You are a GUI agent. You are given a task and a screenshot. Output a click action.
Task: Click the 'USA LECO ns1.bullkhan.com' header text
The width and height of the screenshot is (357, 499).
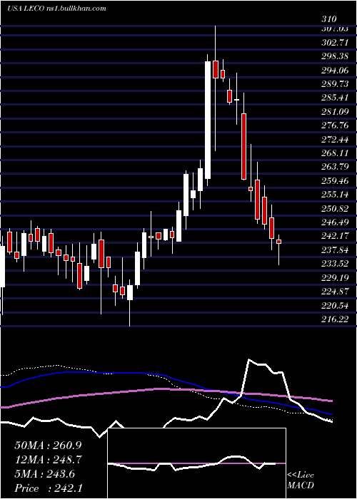coord(56,9)
